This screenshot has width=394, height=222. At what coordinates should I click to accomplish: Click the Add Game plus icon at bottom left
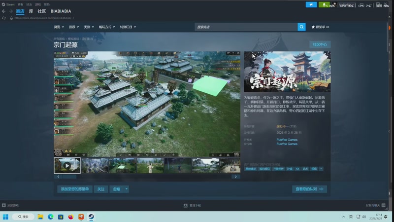[4, 205]
